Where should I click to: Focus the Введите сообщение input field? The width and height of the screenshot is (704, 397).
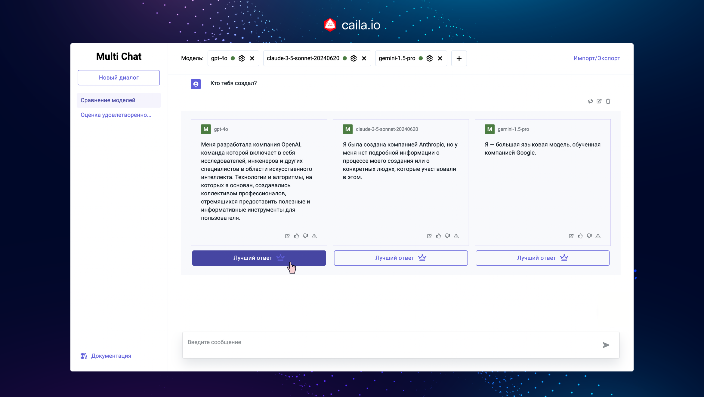pos(401,345)
